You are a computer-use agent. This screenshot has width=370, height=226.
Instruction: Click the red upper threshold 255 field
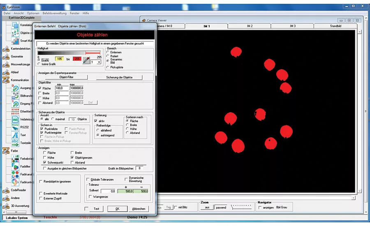[77, 59]
